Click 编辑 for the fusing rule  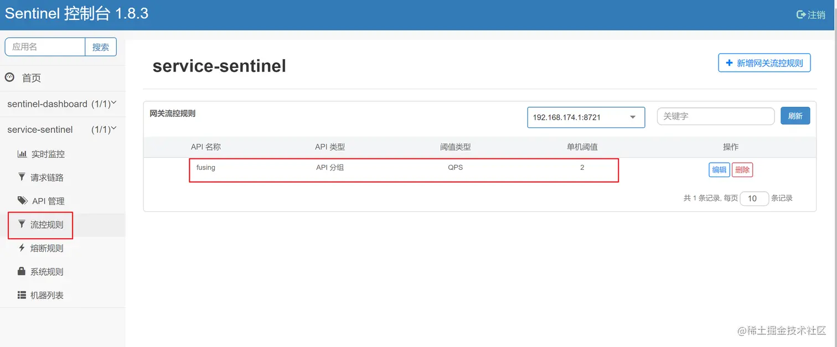tap(719, 170)
